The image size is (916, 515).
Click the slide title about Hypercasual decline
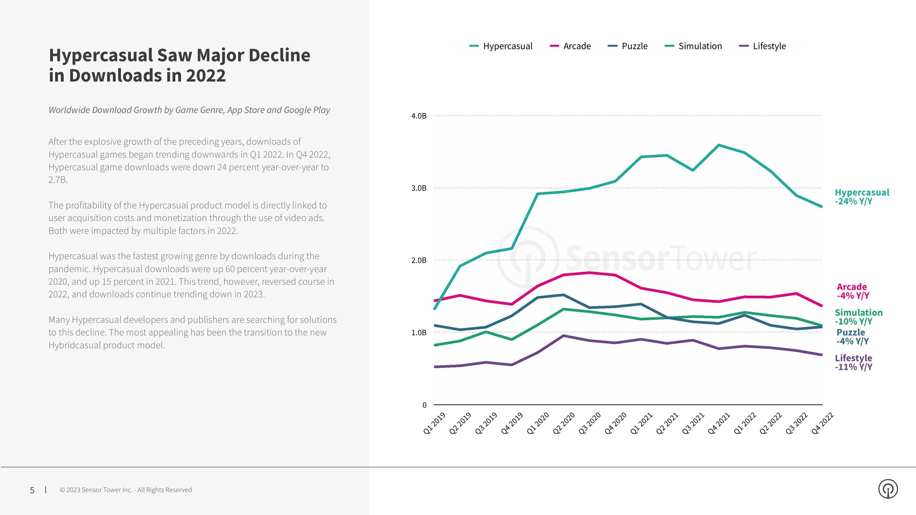179,65
